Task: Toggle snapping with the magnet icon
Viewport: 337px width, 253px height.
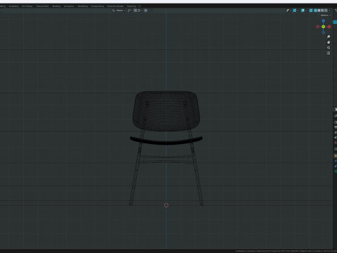Action: coord(135,11)
